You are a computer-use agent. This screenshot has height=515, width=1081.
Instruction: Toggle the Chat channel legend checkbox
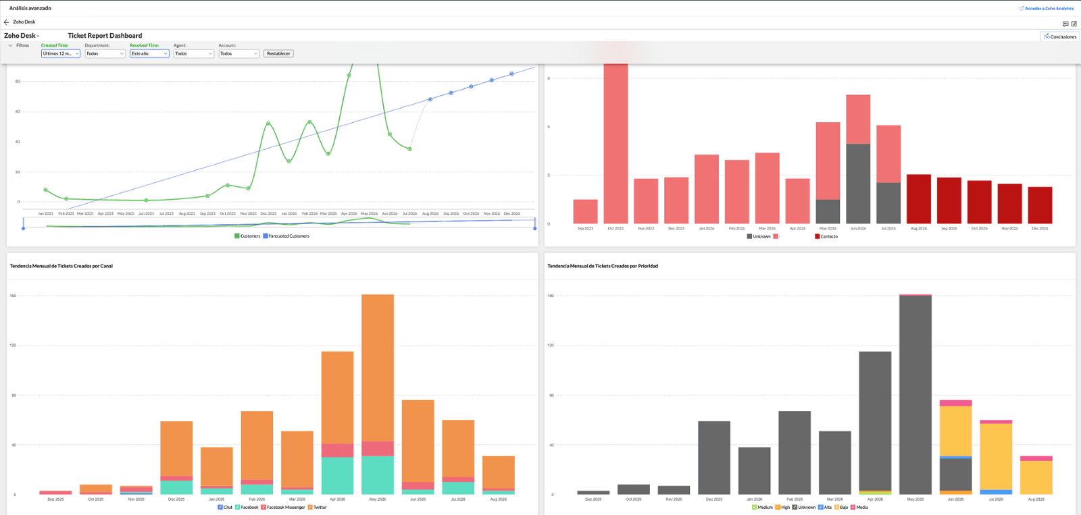(x=220, y=508)
